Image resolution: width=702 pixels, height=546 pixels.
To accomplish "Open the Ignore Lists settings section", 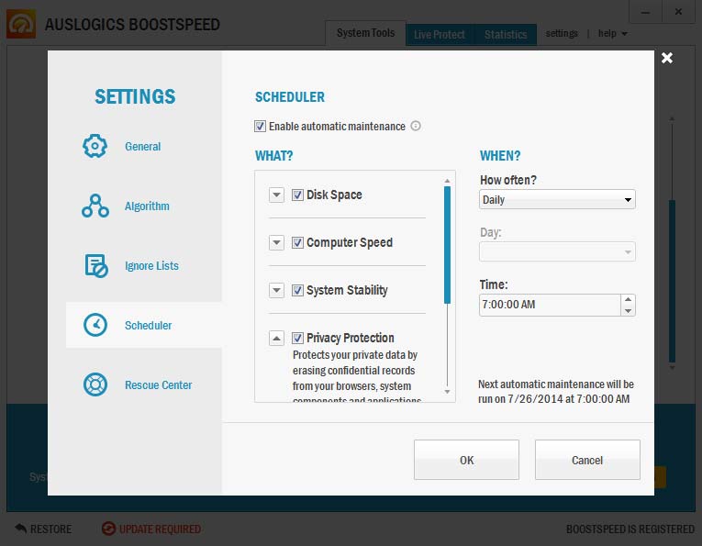I will [151, 266].
